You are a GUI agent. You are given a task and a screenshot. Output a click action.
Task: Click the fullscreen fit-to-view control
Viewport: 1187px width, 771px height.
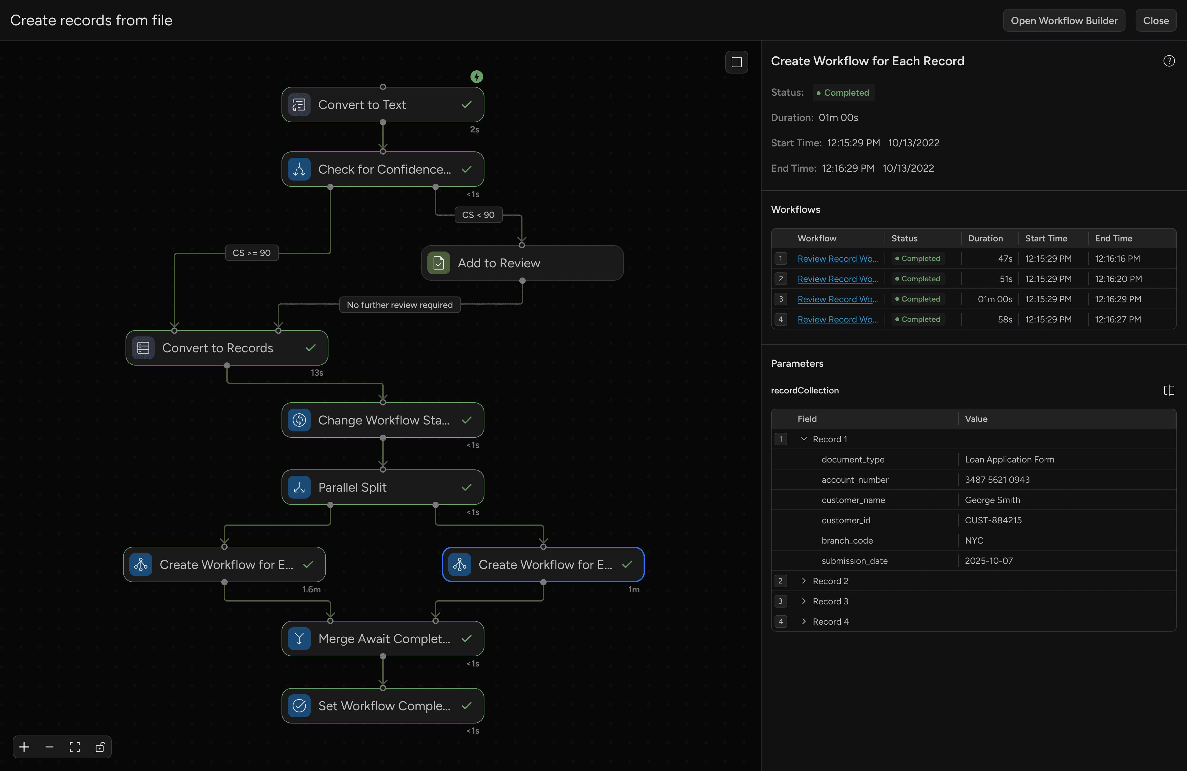[75, 747]
